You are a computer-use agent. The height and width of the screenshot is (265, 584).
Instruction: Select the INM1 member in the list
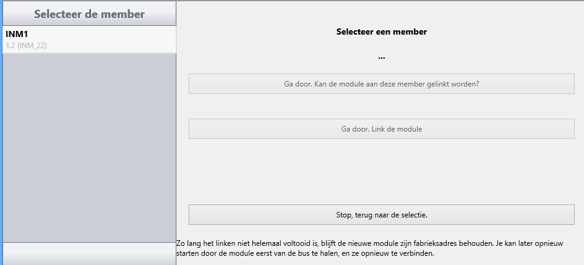click(x=89, y=40)
